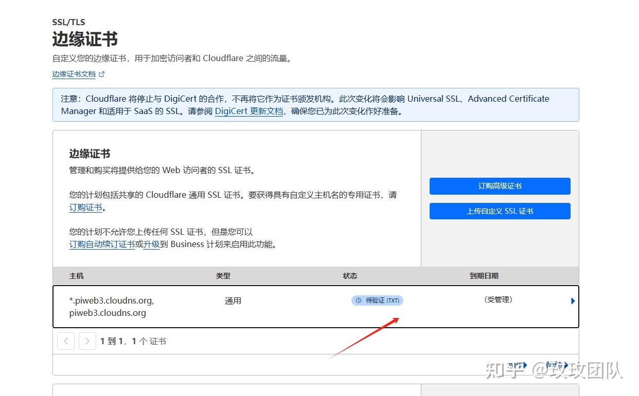Viewport: 639px width, 396px height.
Task: Open the DigiCert 更新文档 link
Action: click(248, 110)
